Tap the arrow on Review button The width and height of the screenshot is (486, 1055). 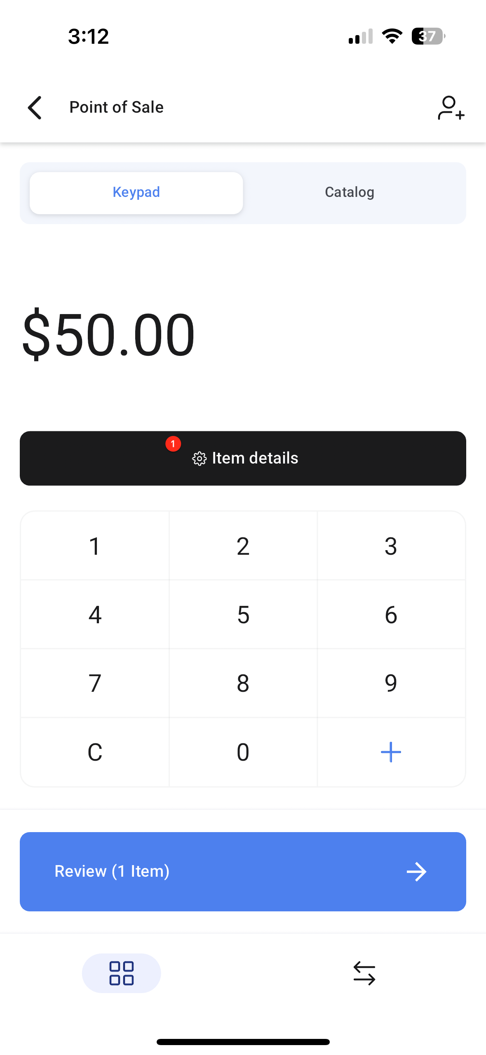[x=416, y=872]
